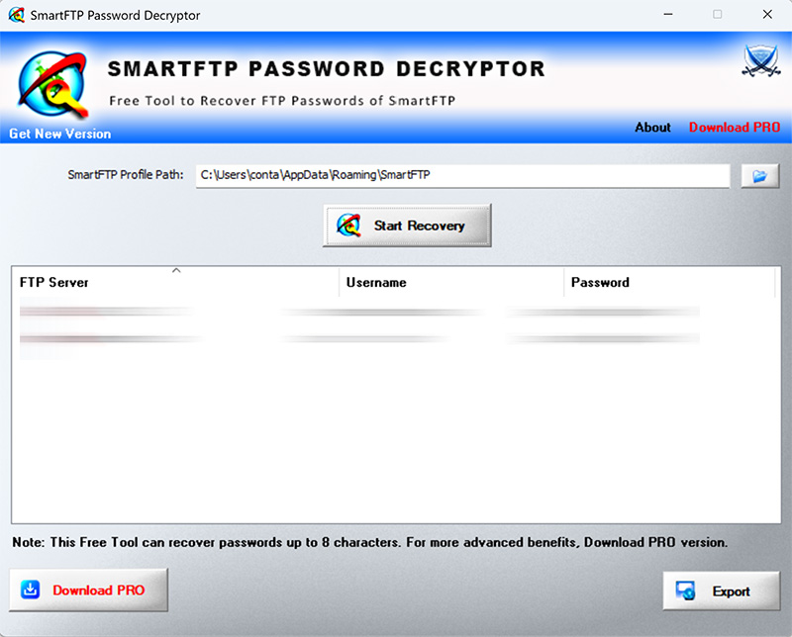Browse for profile folder with folder icon

click(760, 175)
